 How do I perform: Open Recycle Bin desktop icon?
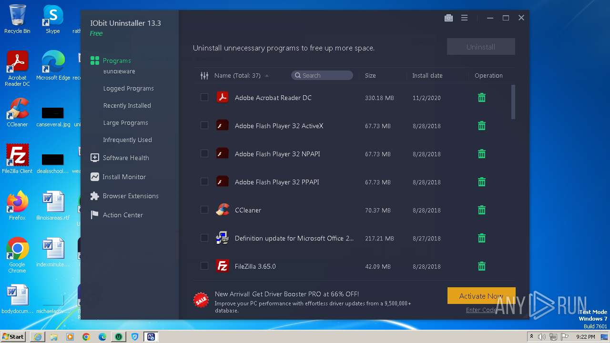17,19
